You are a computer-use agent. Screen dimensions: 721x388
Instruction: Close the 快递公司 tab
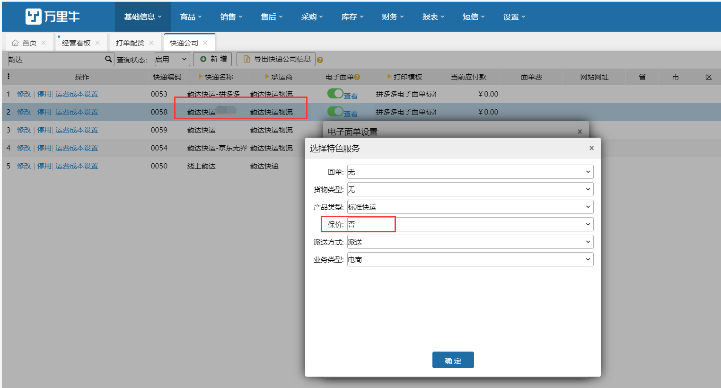205,43
